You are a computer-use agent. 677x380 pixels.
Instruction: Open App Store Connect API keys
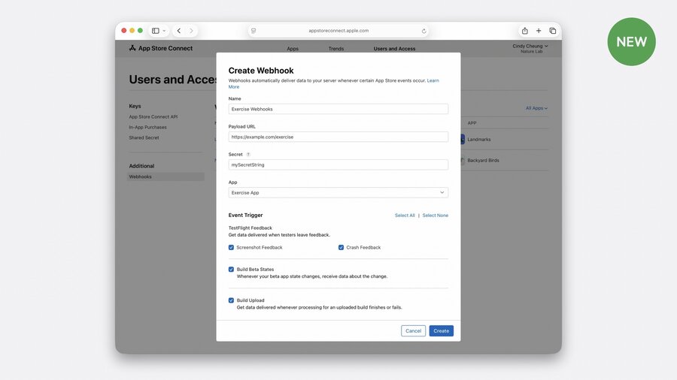click(x=153, y=116)
